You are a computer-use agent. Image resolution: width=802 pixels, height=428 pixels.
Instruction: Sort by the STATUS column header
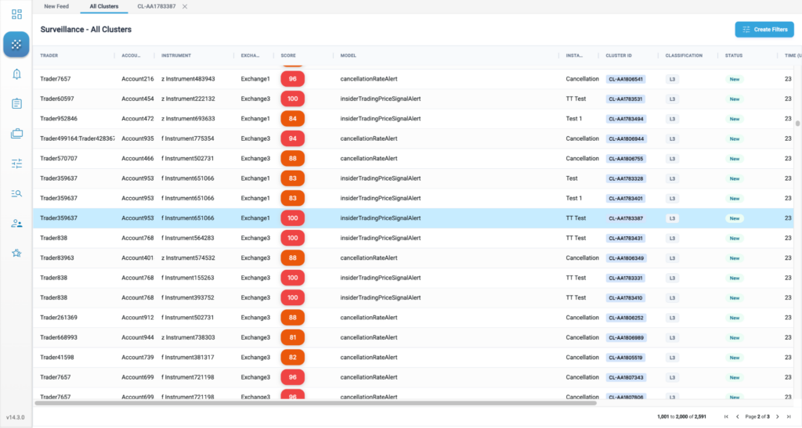tap(733, 56)
